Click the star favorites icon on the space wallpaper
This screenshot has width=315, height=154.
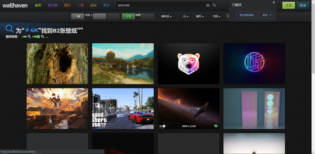coord(164,126)
